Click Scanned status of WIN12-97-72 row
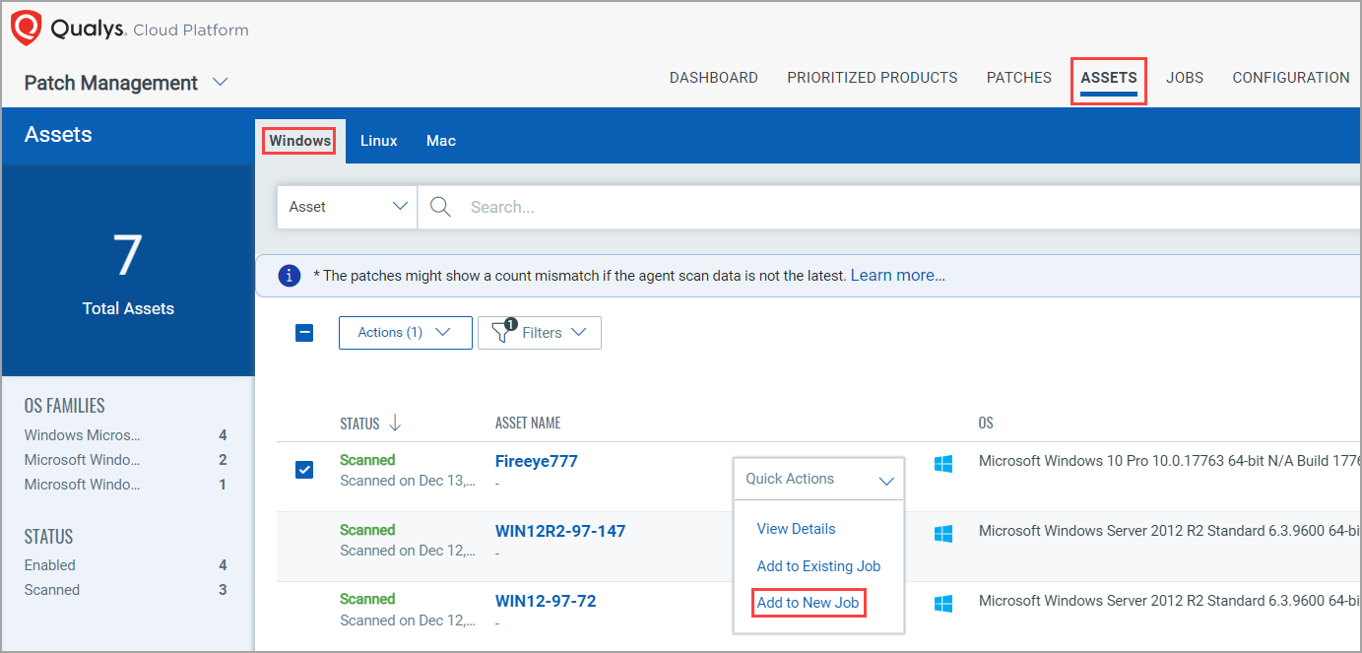 pyautogui.click(x=367, y=599)
